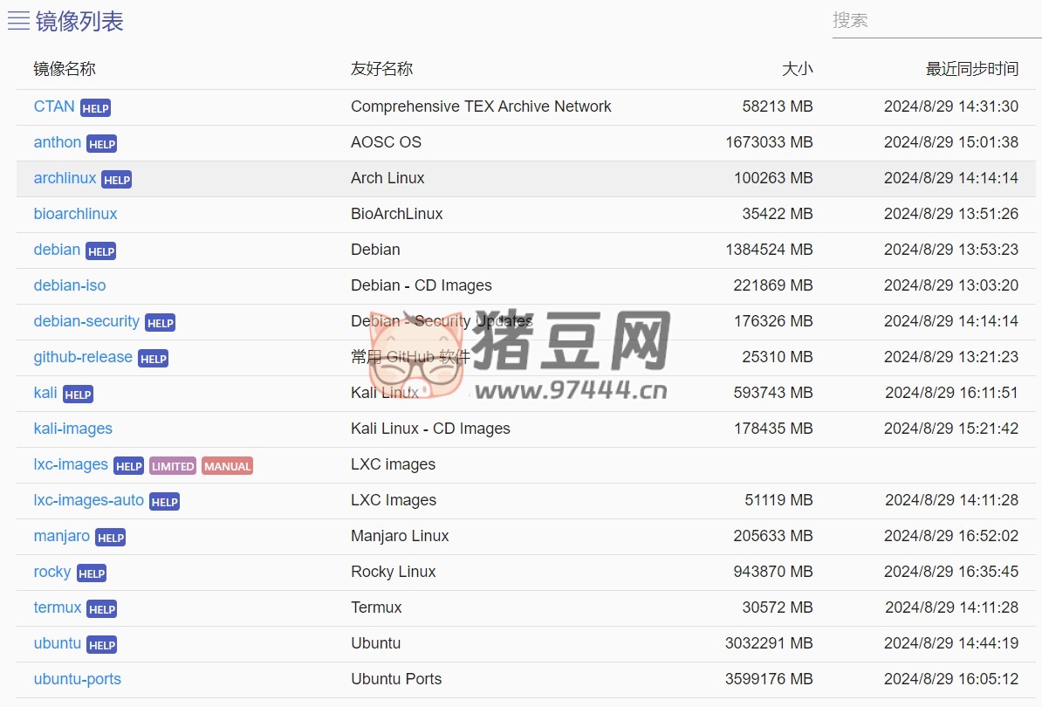This screenshot has height=707, width=1042.
Task: Open the kali-images mirror link
Action: [73, 429]
